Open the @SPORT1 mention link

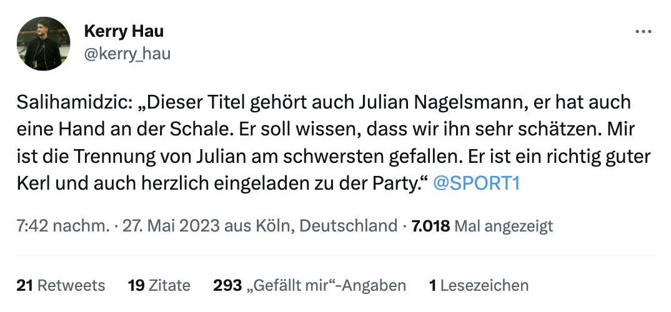pos(476,185)
